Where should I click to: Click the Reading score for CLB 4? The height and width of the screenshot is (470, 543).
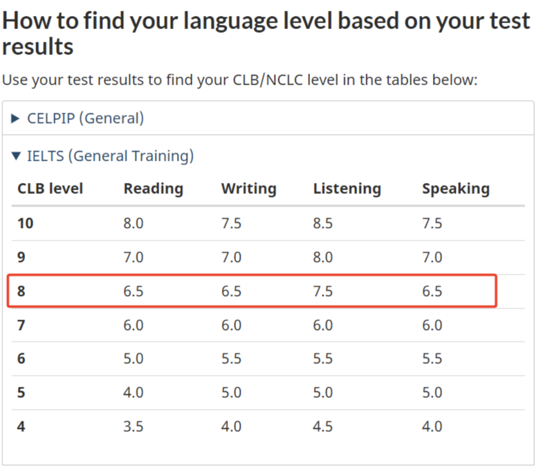point(133,426)
